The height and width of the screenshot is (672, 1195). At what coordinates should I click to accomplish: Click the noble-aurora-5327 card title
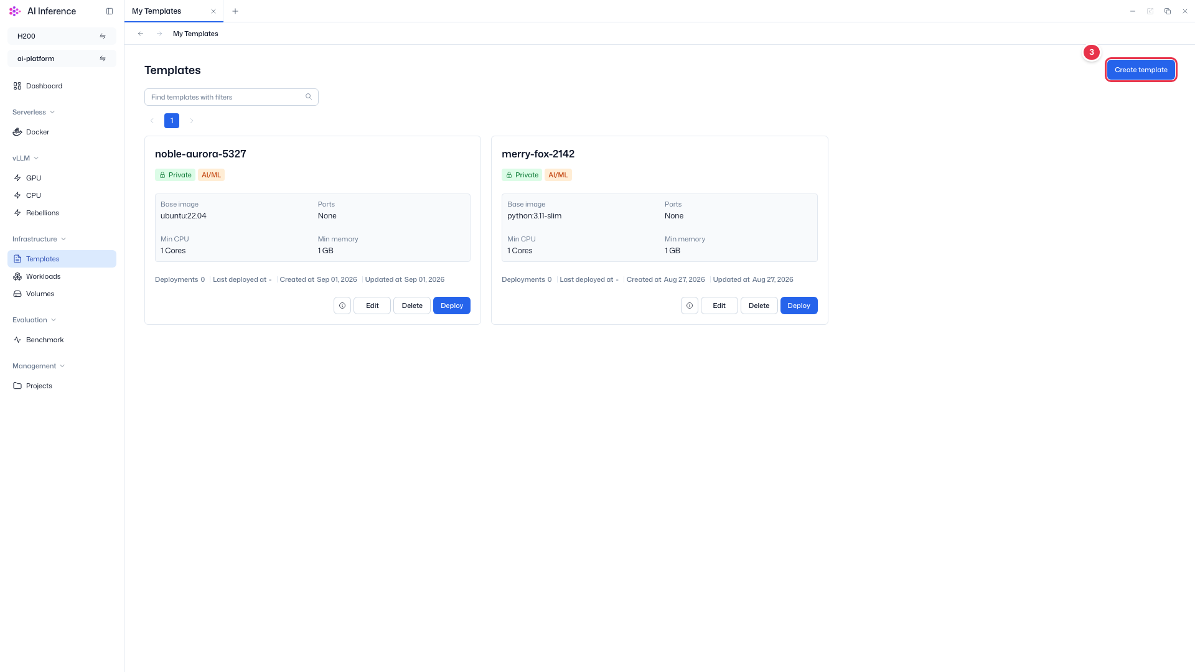point(200,154)
